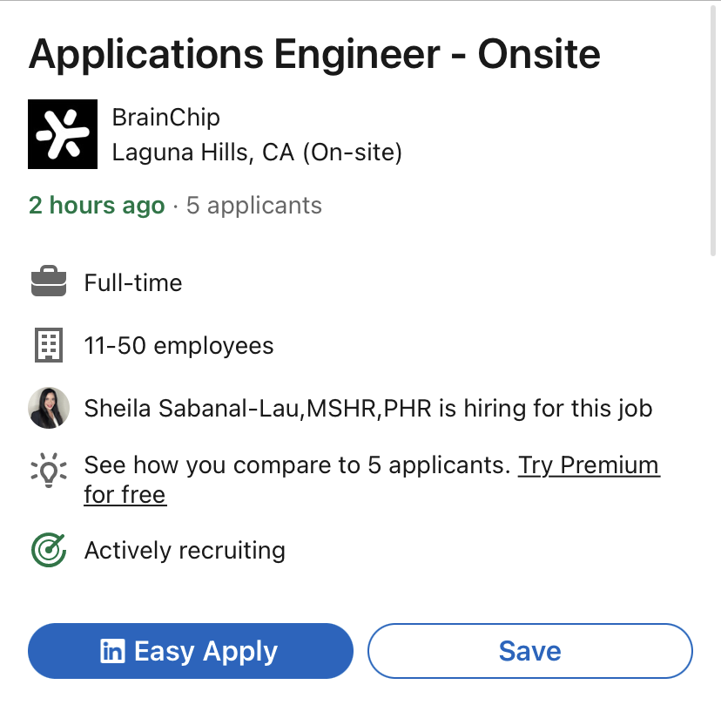Image resolution: width=721 pixels, height=705 pixels.
Task: Click See how you compare text
Action: click(296, 465)
